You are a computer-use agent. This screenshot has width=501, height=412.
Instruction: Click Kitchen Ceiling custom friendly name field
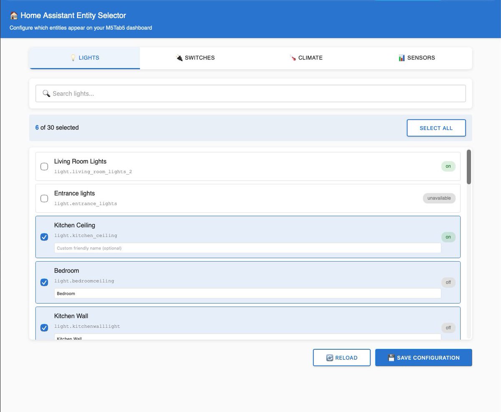248,248
